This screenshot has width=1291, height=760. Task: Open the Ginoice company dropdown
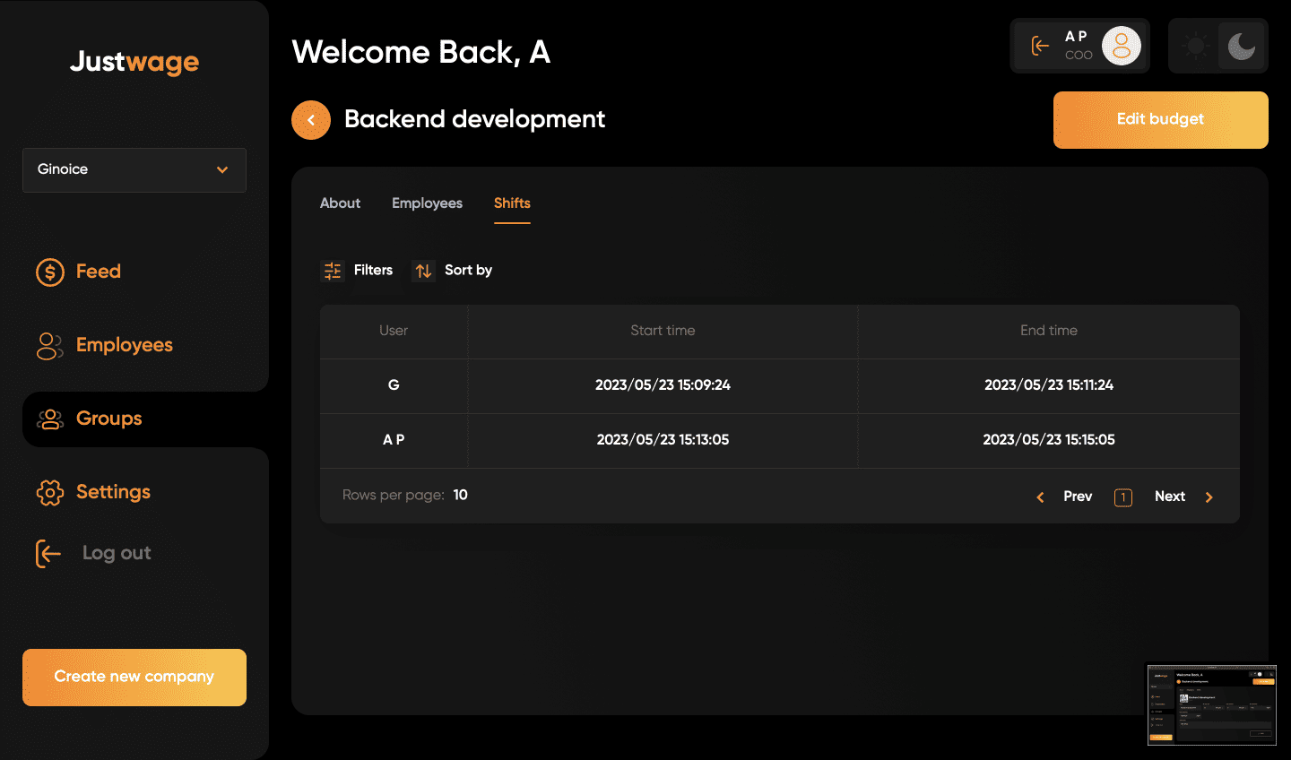[134, 170]
